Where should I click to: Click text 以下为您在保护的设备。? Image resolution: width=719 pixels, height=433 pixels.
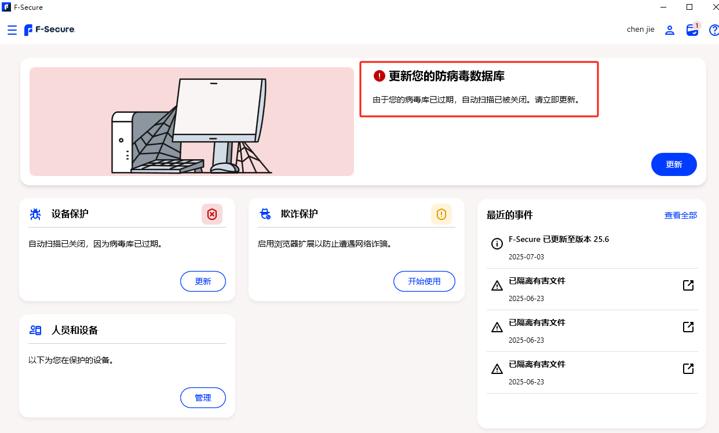pos(72,360)
